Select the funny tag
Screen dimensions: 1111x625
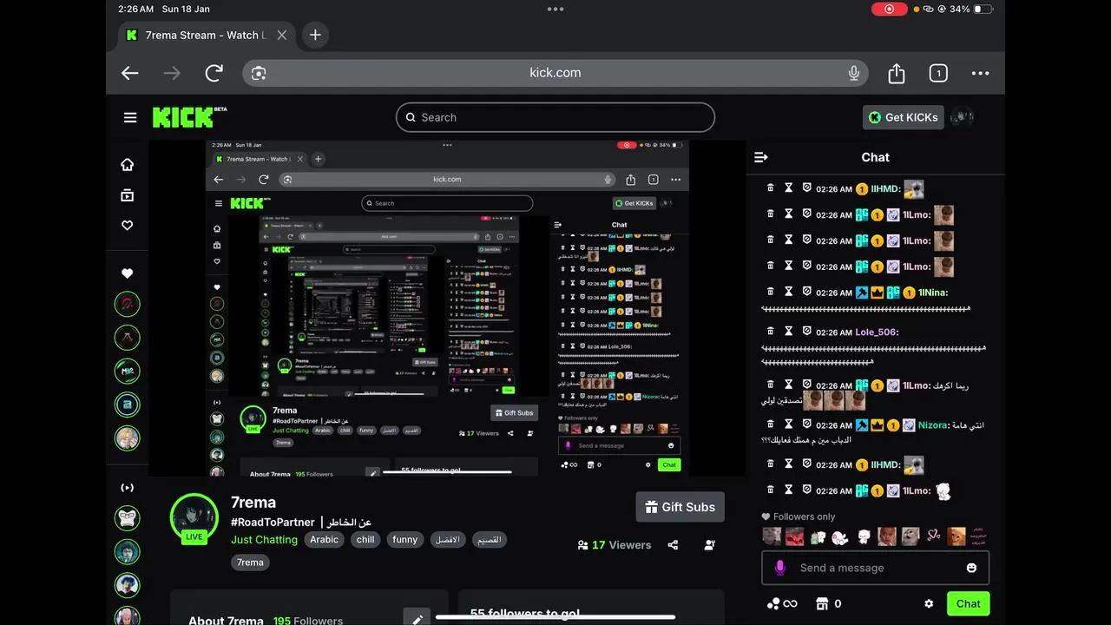pyautogui.click(x=404, y=539)
